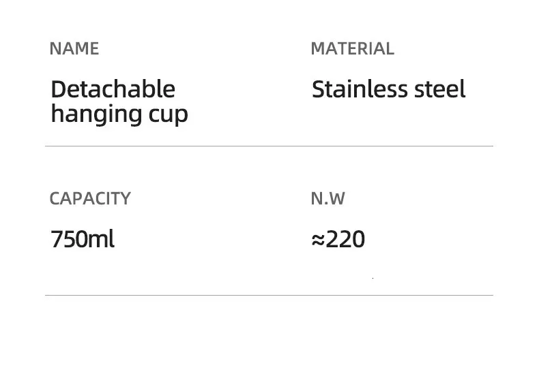Click the upper horizontal divider line
The height and width of the screenshot is (391, 539).
(x=269, y=146)
